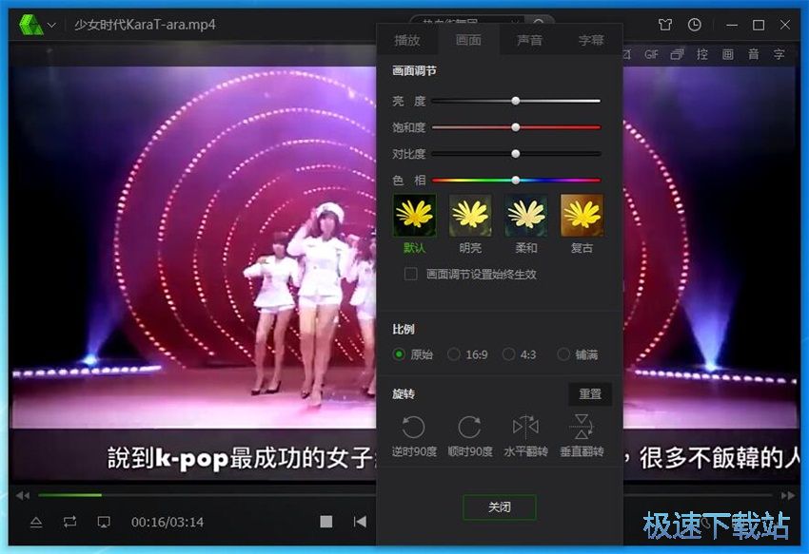Click the 色相 hue slider handle
Viewport: 809px width, 554px height.
point(516,180)
